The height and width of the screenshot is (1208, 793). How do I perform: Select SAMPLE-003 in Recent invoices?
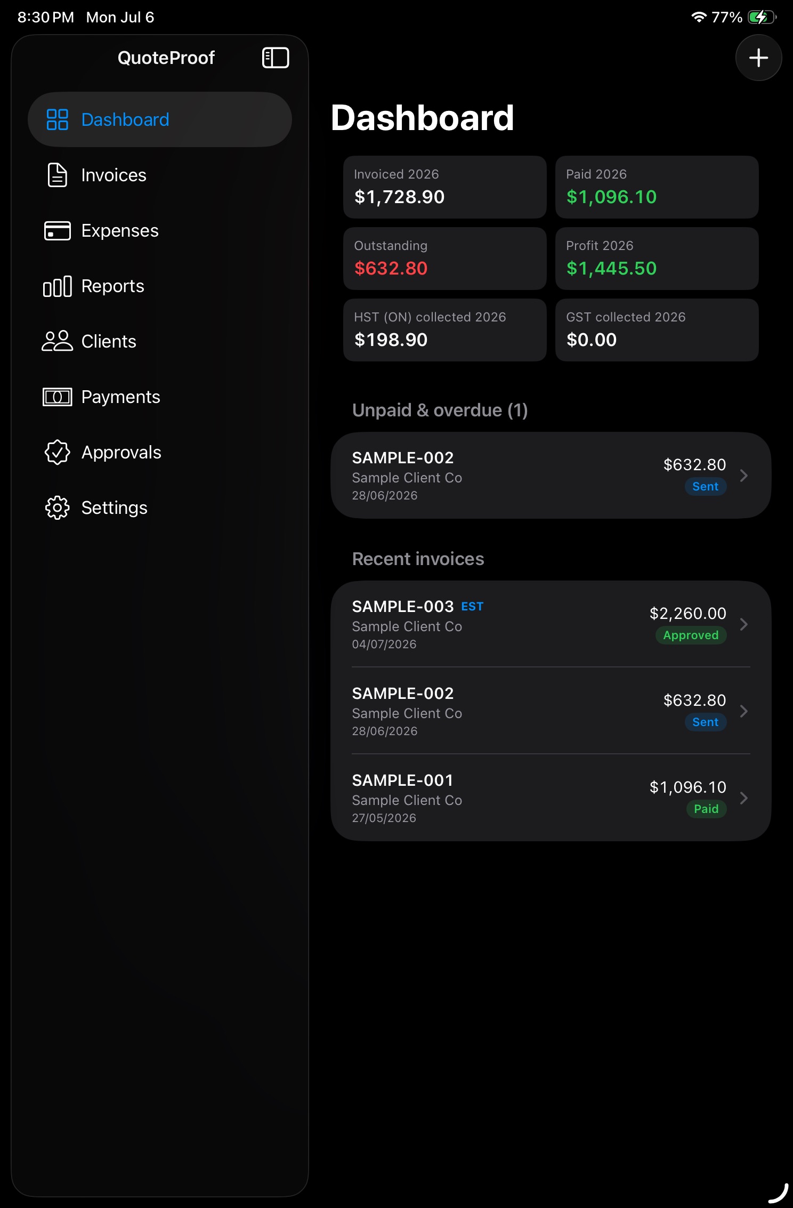(x=551, y=624)
